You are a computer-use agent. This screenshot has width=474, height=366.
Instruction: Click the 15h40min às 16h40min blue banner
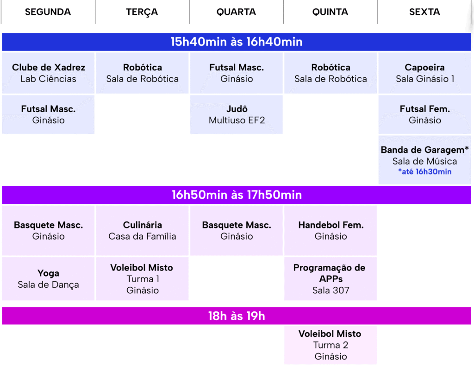point(237,42)
